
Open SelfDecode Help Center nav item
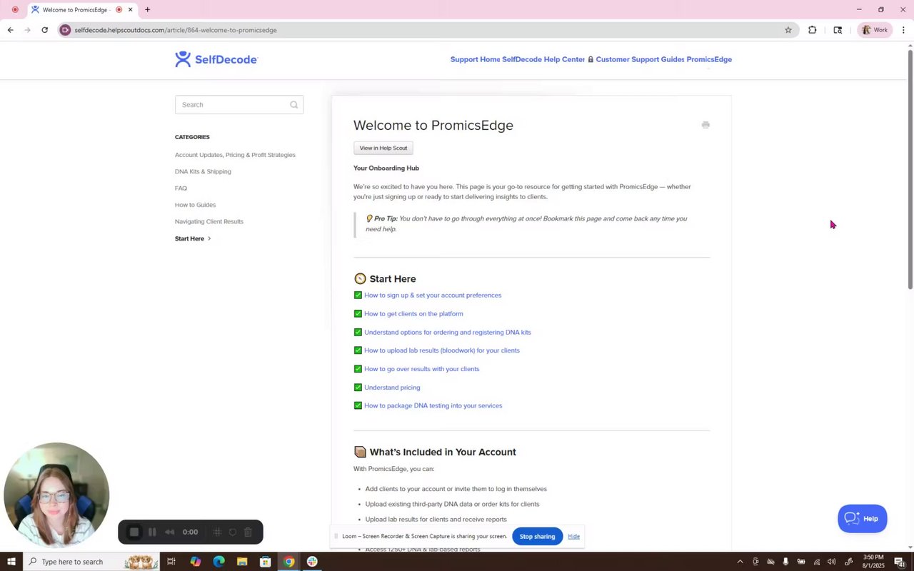coord(543,59)
